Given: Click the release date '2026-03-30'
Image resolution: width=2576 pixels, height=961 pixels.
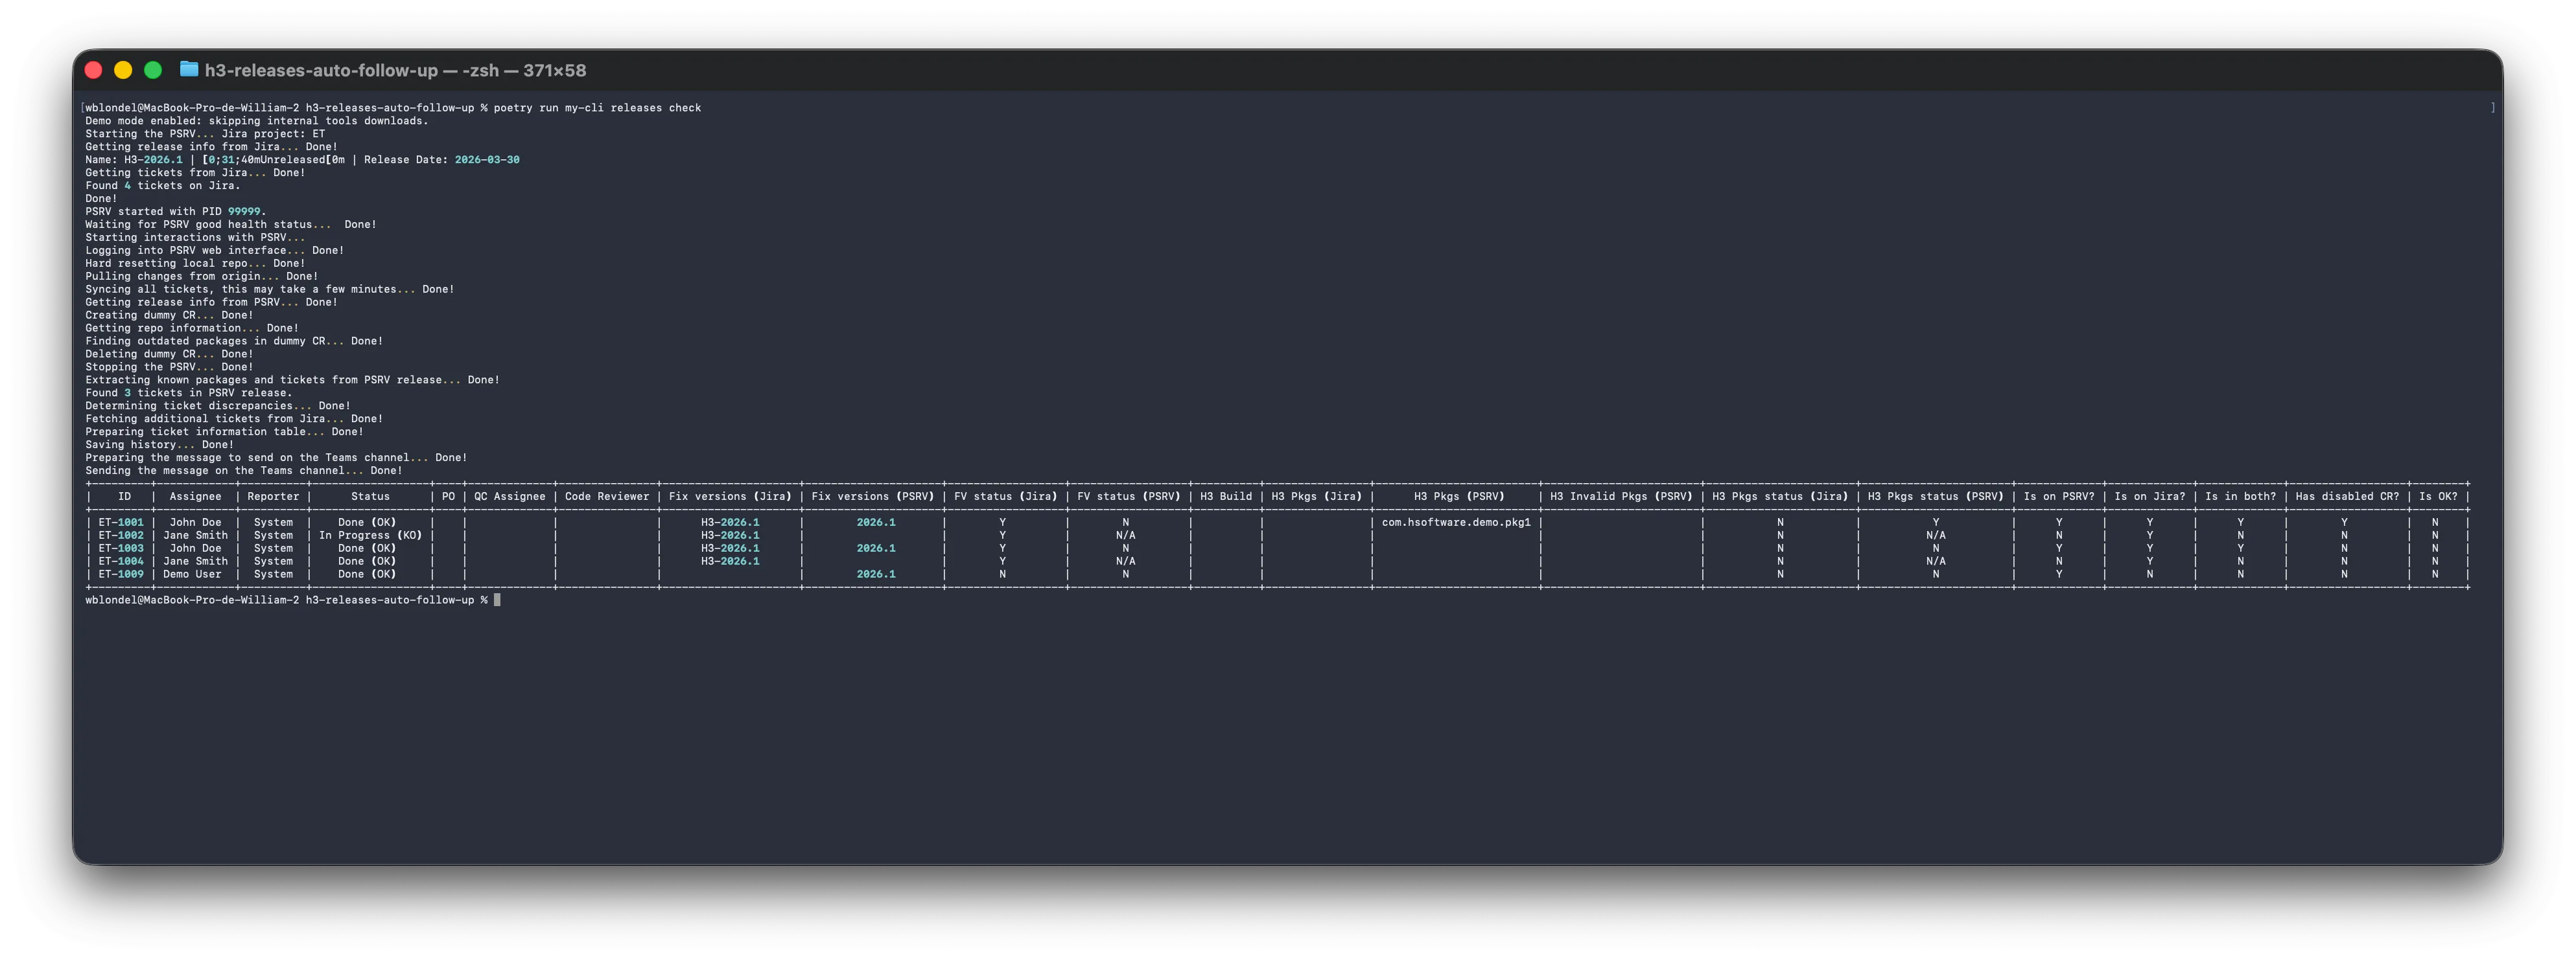Looking at the screenshot, I should 487,160.
